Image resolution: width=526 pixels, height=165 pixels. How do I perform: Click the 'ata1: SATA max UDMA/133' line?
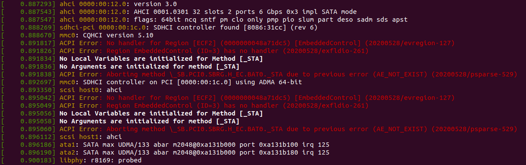coord(194,145)
